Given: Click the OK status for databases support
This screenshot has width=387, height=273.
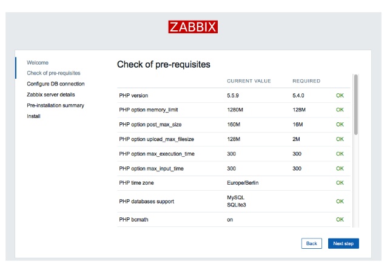Looking at the screenshot, I should pyautogui.click(x=340, y=202).
